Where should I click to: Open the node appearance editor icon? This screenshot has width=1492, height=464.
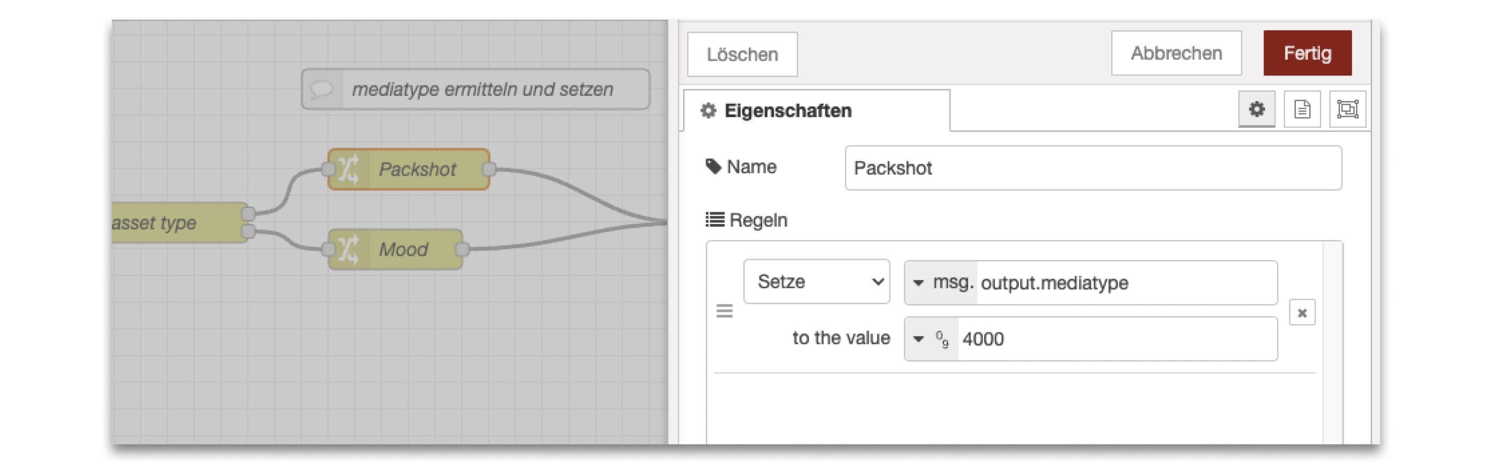(x=1348, y=108)
